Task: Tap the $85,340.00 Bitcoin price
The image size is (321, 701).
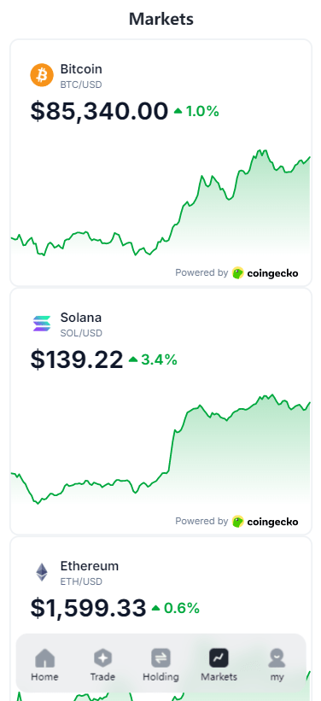Action: point(99,111)
